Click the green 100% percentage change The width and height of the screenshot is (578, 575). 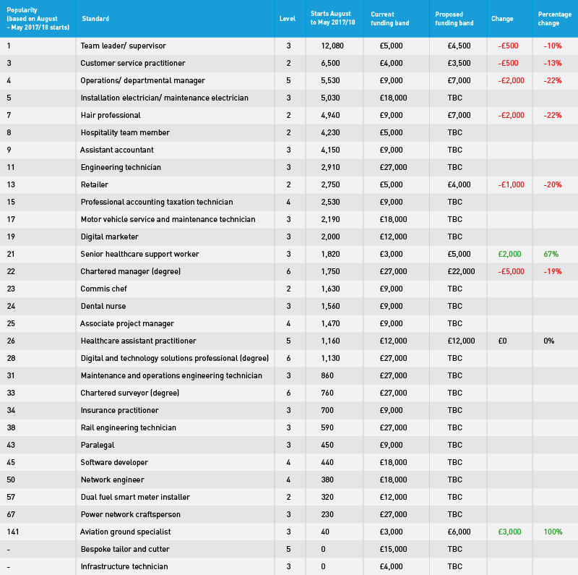point(553,532)
